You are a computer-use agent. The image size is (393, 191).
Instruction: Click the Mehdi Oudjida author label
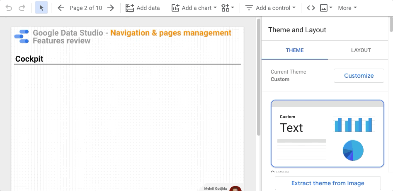point(215,189)
